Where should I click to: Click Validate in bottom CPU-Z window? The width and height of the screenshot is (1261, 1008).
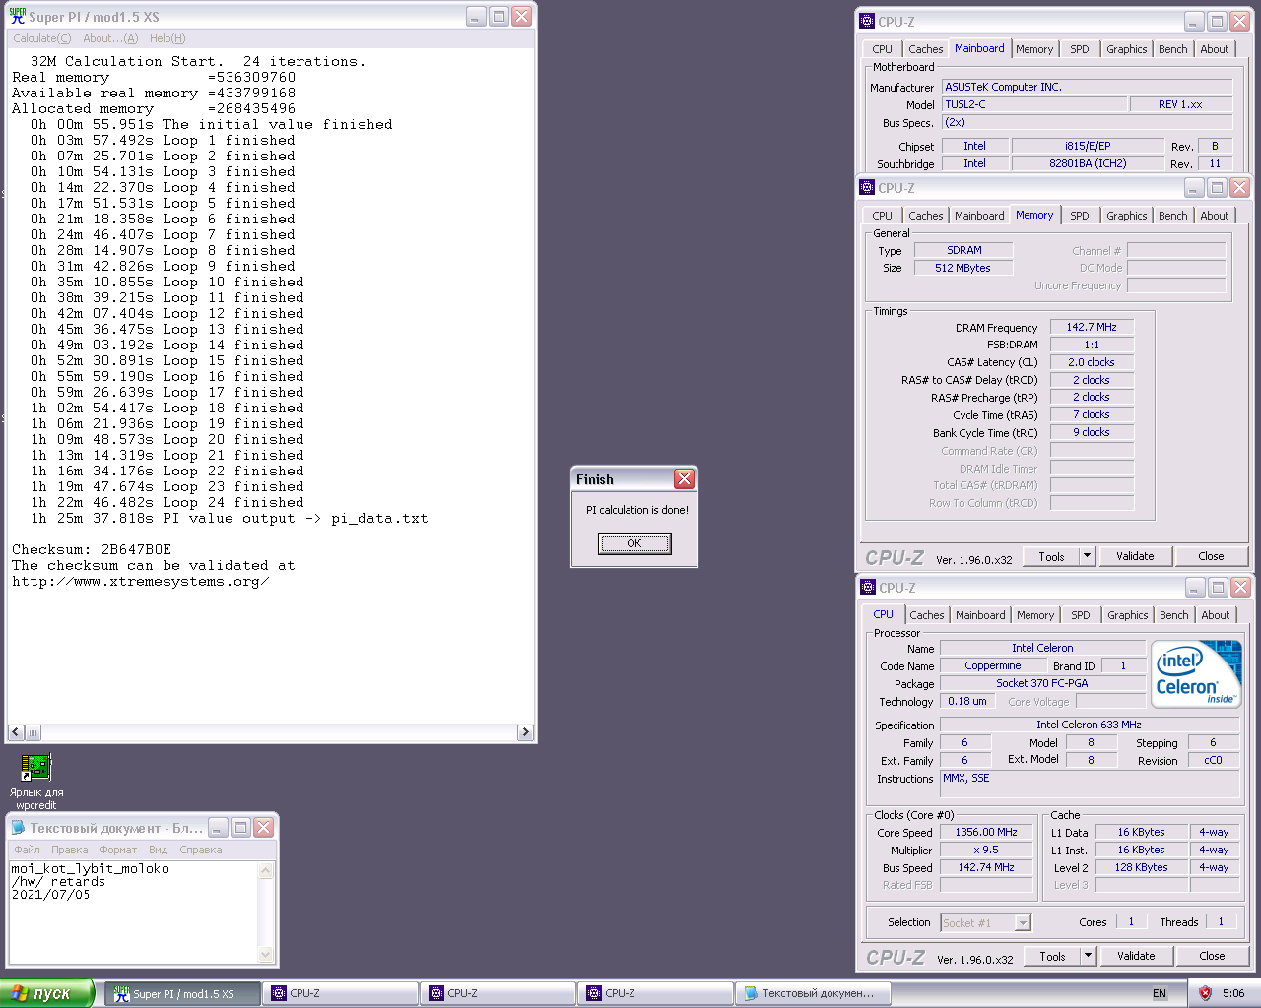pos(1136,956)
